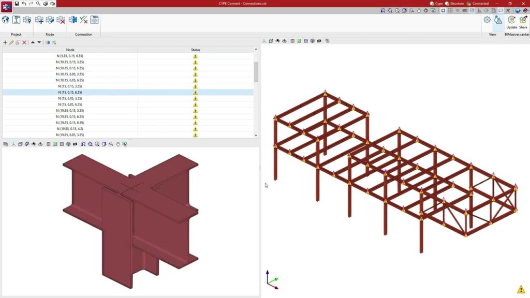Image resolution: width=530 pixels, height=298 pixels.
Task: Click the Save icon in title bar
Action: (x=17, y=4)
